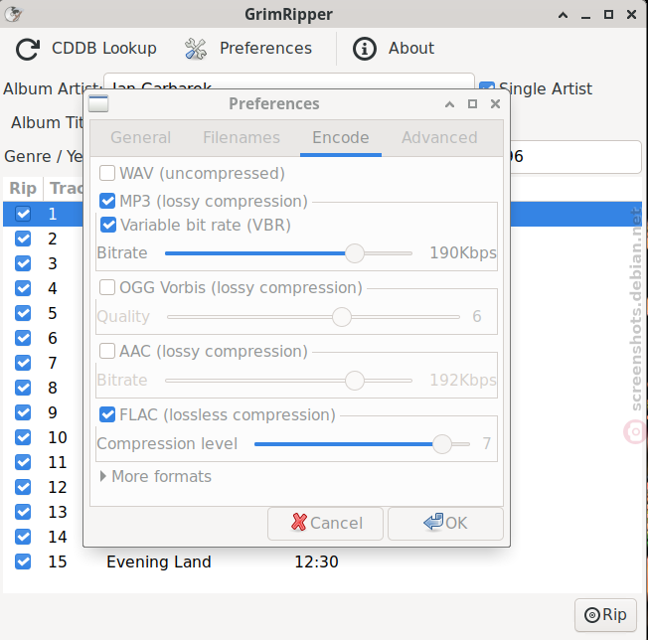Click CDDB Lookup toolbar label
Image resolution: width=648 pixels, height=640 pixels.
103,48
